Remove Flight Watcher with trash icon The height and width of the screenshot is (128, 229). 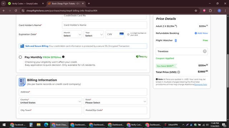click(176, 41)
